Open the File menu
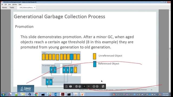Viewport: 173px width, 97px height. click(2, 5)
